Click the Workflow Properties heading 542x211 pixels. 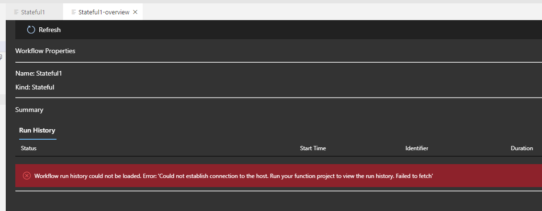tap(45, 51)
